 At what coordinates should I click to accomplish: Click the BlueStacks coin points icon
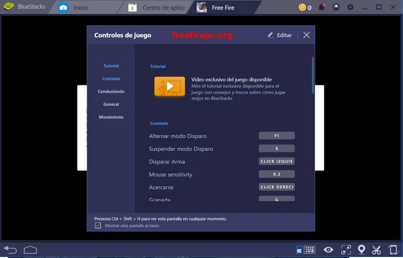click(x=302, y=7)
